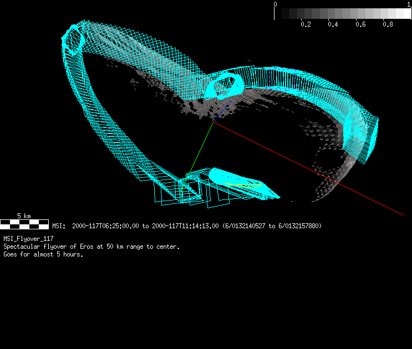
Task: Click the 0.4 colorbar tick label
Action: [x=333, y=24]
